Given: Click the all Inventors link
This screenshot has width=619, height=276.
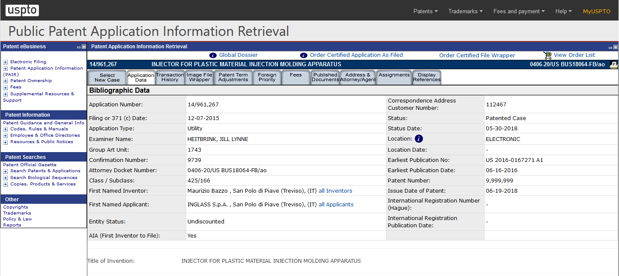Looking at the screenshot, I should tap(335, 191).
